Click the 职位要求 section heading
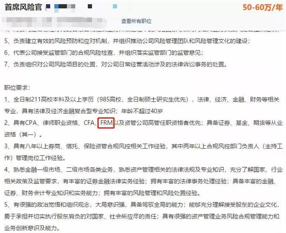The height and width of the screenshot is (233, 286). [17, 88]
